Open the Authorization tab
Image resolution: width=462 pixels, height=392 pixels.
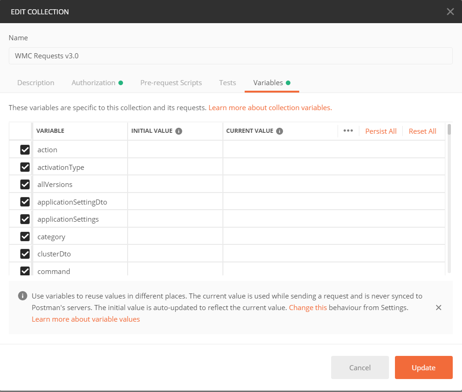[x=94, y=82]
